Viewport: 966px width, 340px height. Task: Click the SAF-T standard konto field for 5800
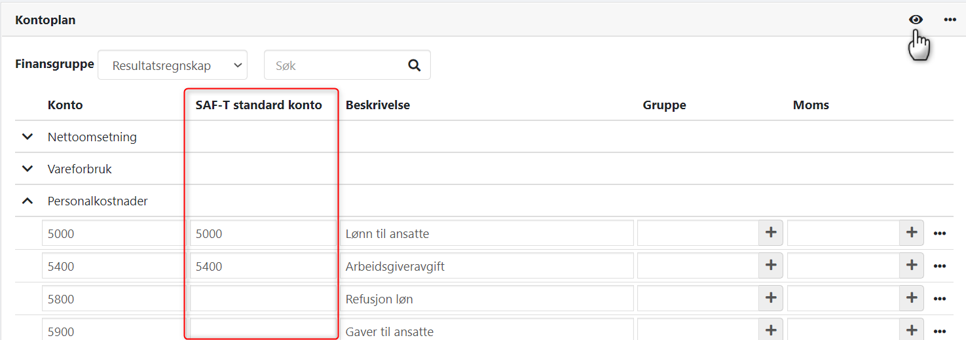263,299
